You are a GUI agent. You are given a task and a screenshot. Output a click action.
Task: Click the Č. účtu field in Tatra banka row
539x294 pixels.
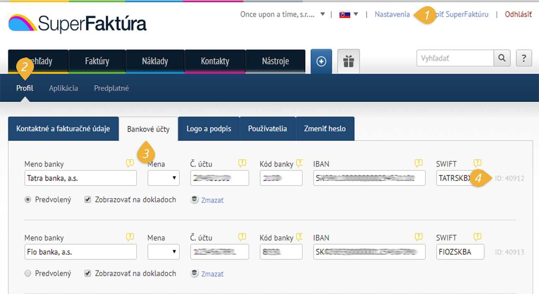click(x=220, y=178)
